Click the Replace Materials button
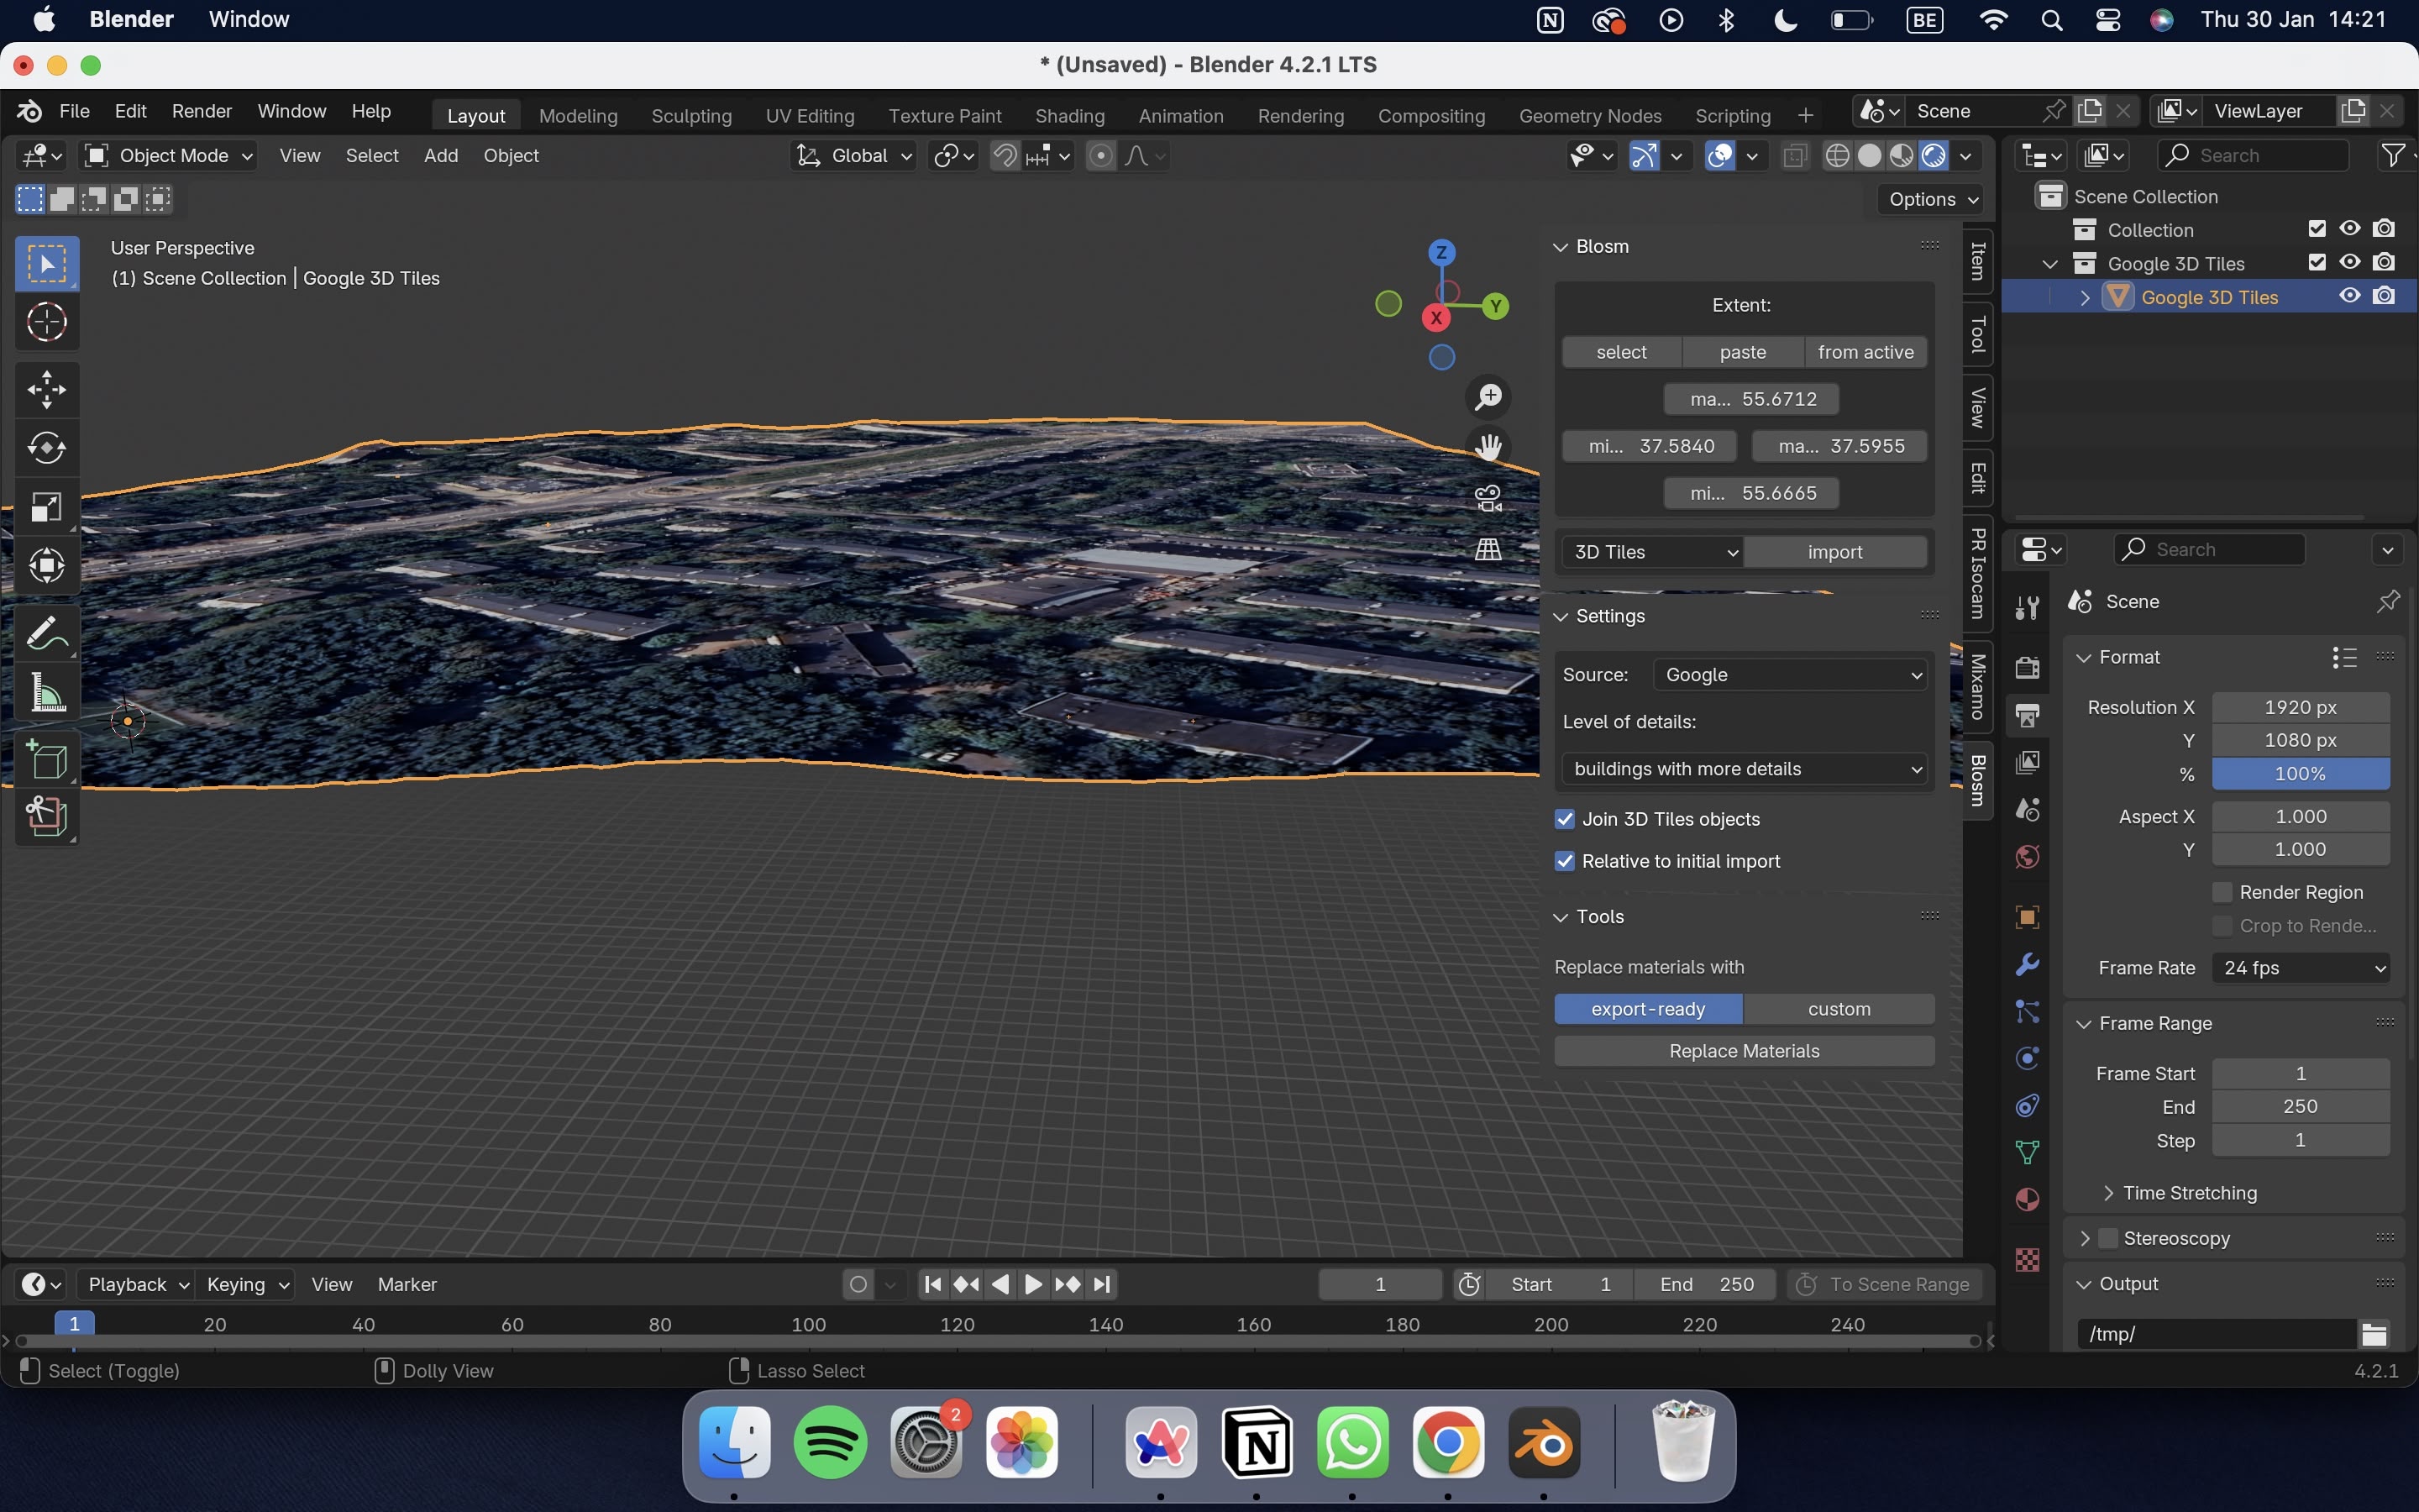This screenshot has height=1512, width=2419. click(1744, 1051)
